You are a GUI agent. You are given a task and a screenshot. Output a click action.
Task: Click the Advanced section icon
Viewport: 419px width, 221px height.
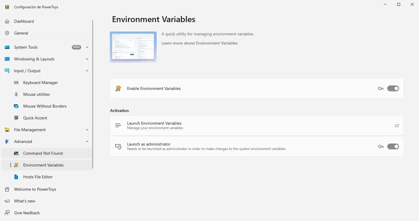coord(7,141)
